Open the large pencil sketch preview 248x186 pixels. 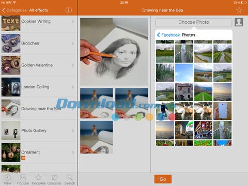(x=114, y=52)
